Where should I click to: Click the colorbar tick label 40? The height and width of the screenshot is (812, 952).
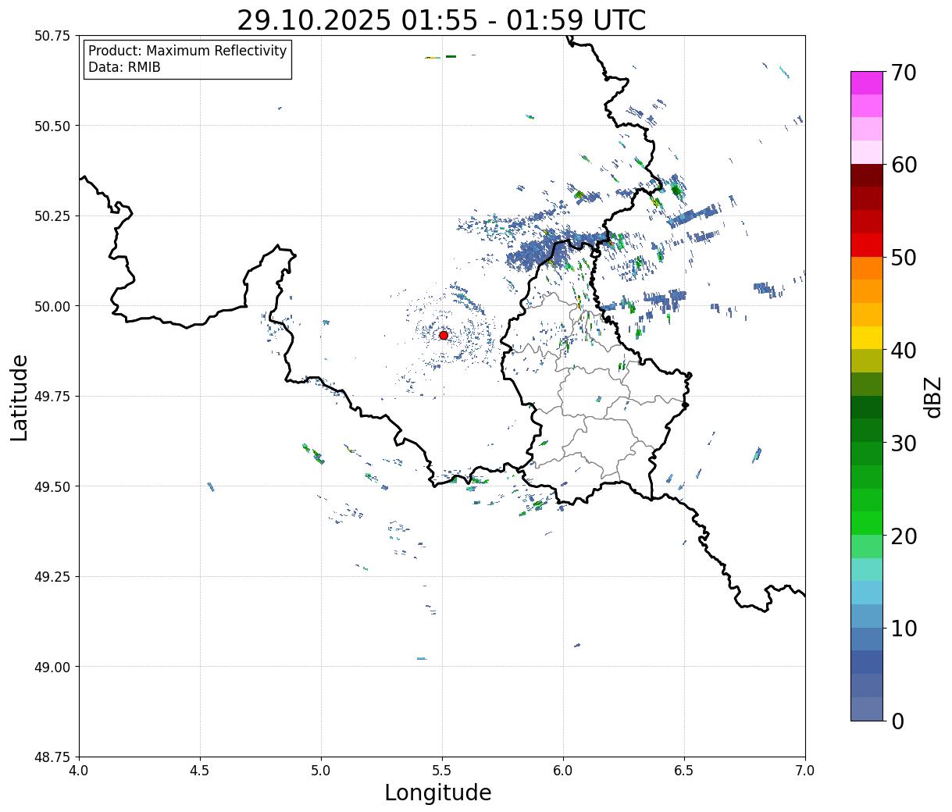[x=903, y=351]
